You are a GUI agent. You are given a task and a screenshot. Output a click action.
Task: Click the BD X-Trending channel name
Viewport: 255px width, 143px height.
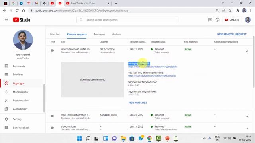[x=107, y=49]
